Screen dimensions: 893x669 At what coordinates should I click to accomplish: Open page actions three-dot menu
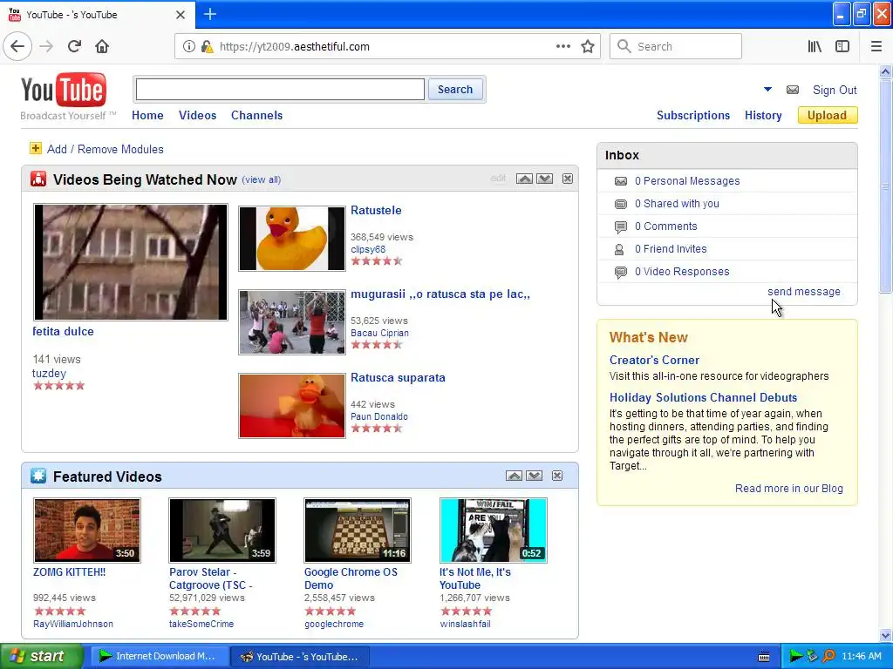click(x=563, y=46)
